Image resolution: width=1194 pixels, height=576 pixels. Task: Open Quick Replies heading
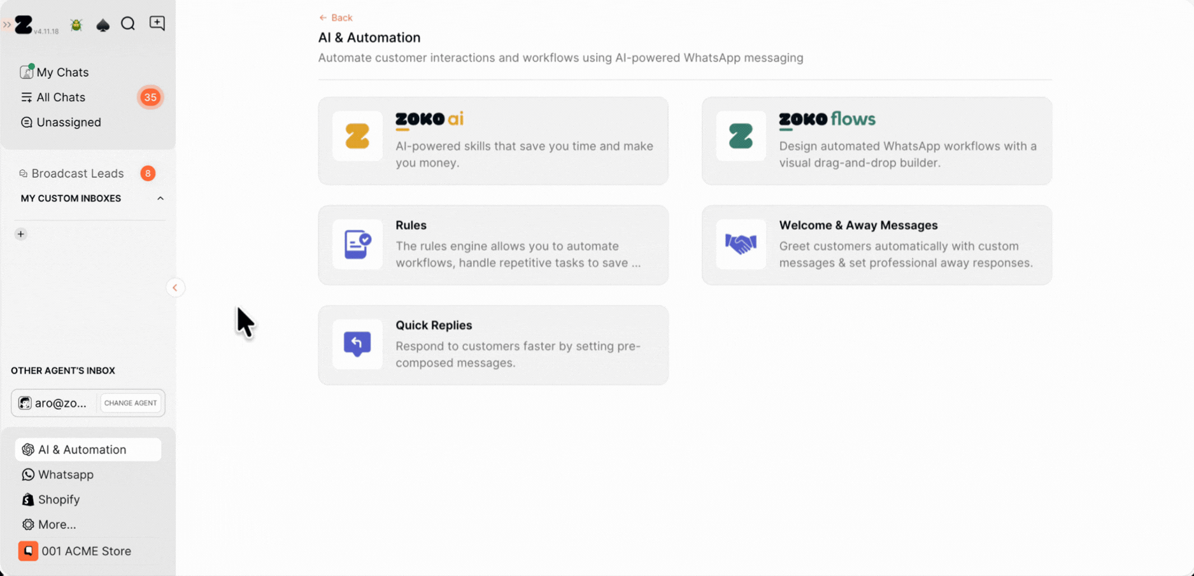pyautogui.click(x=434, y=325)
